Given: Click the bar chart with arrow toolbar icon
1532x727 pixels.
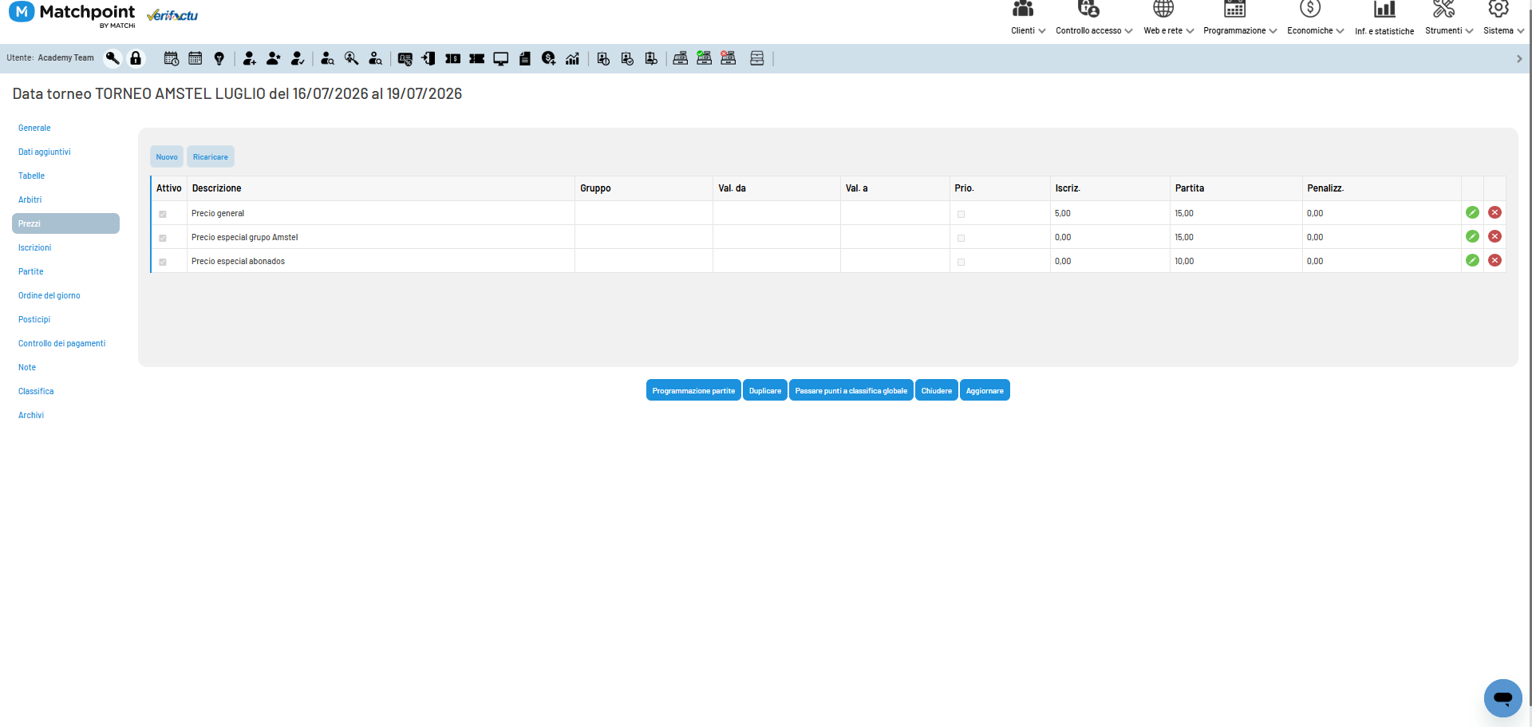Looking at the screenshot, I should [x=573, y=58].
